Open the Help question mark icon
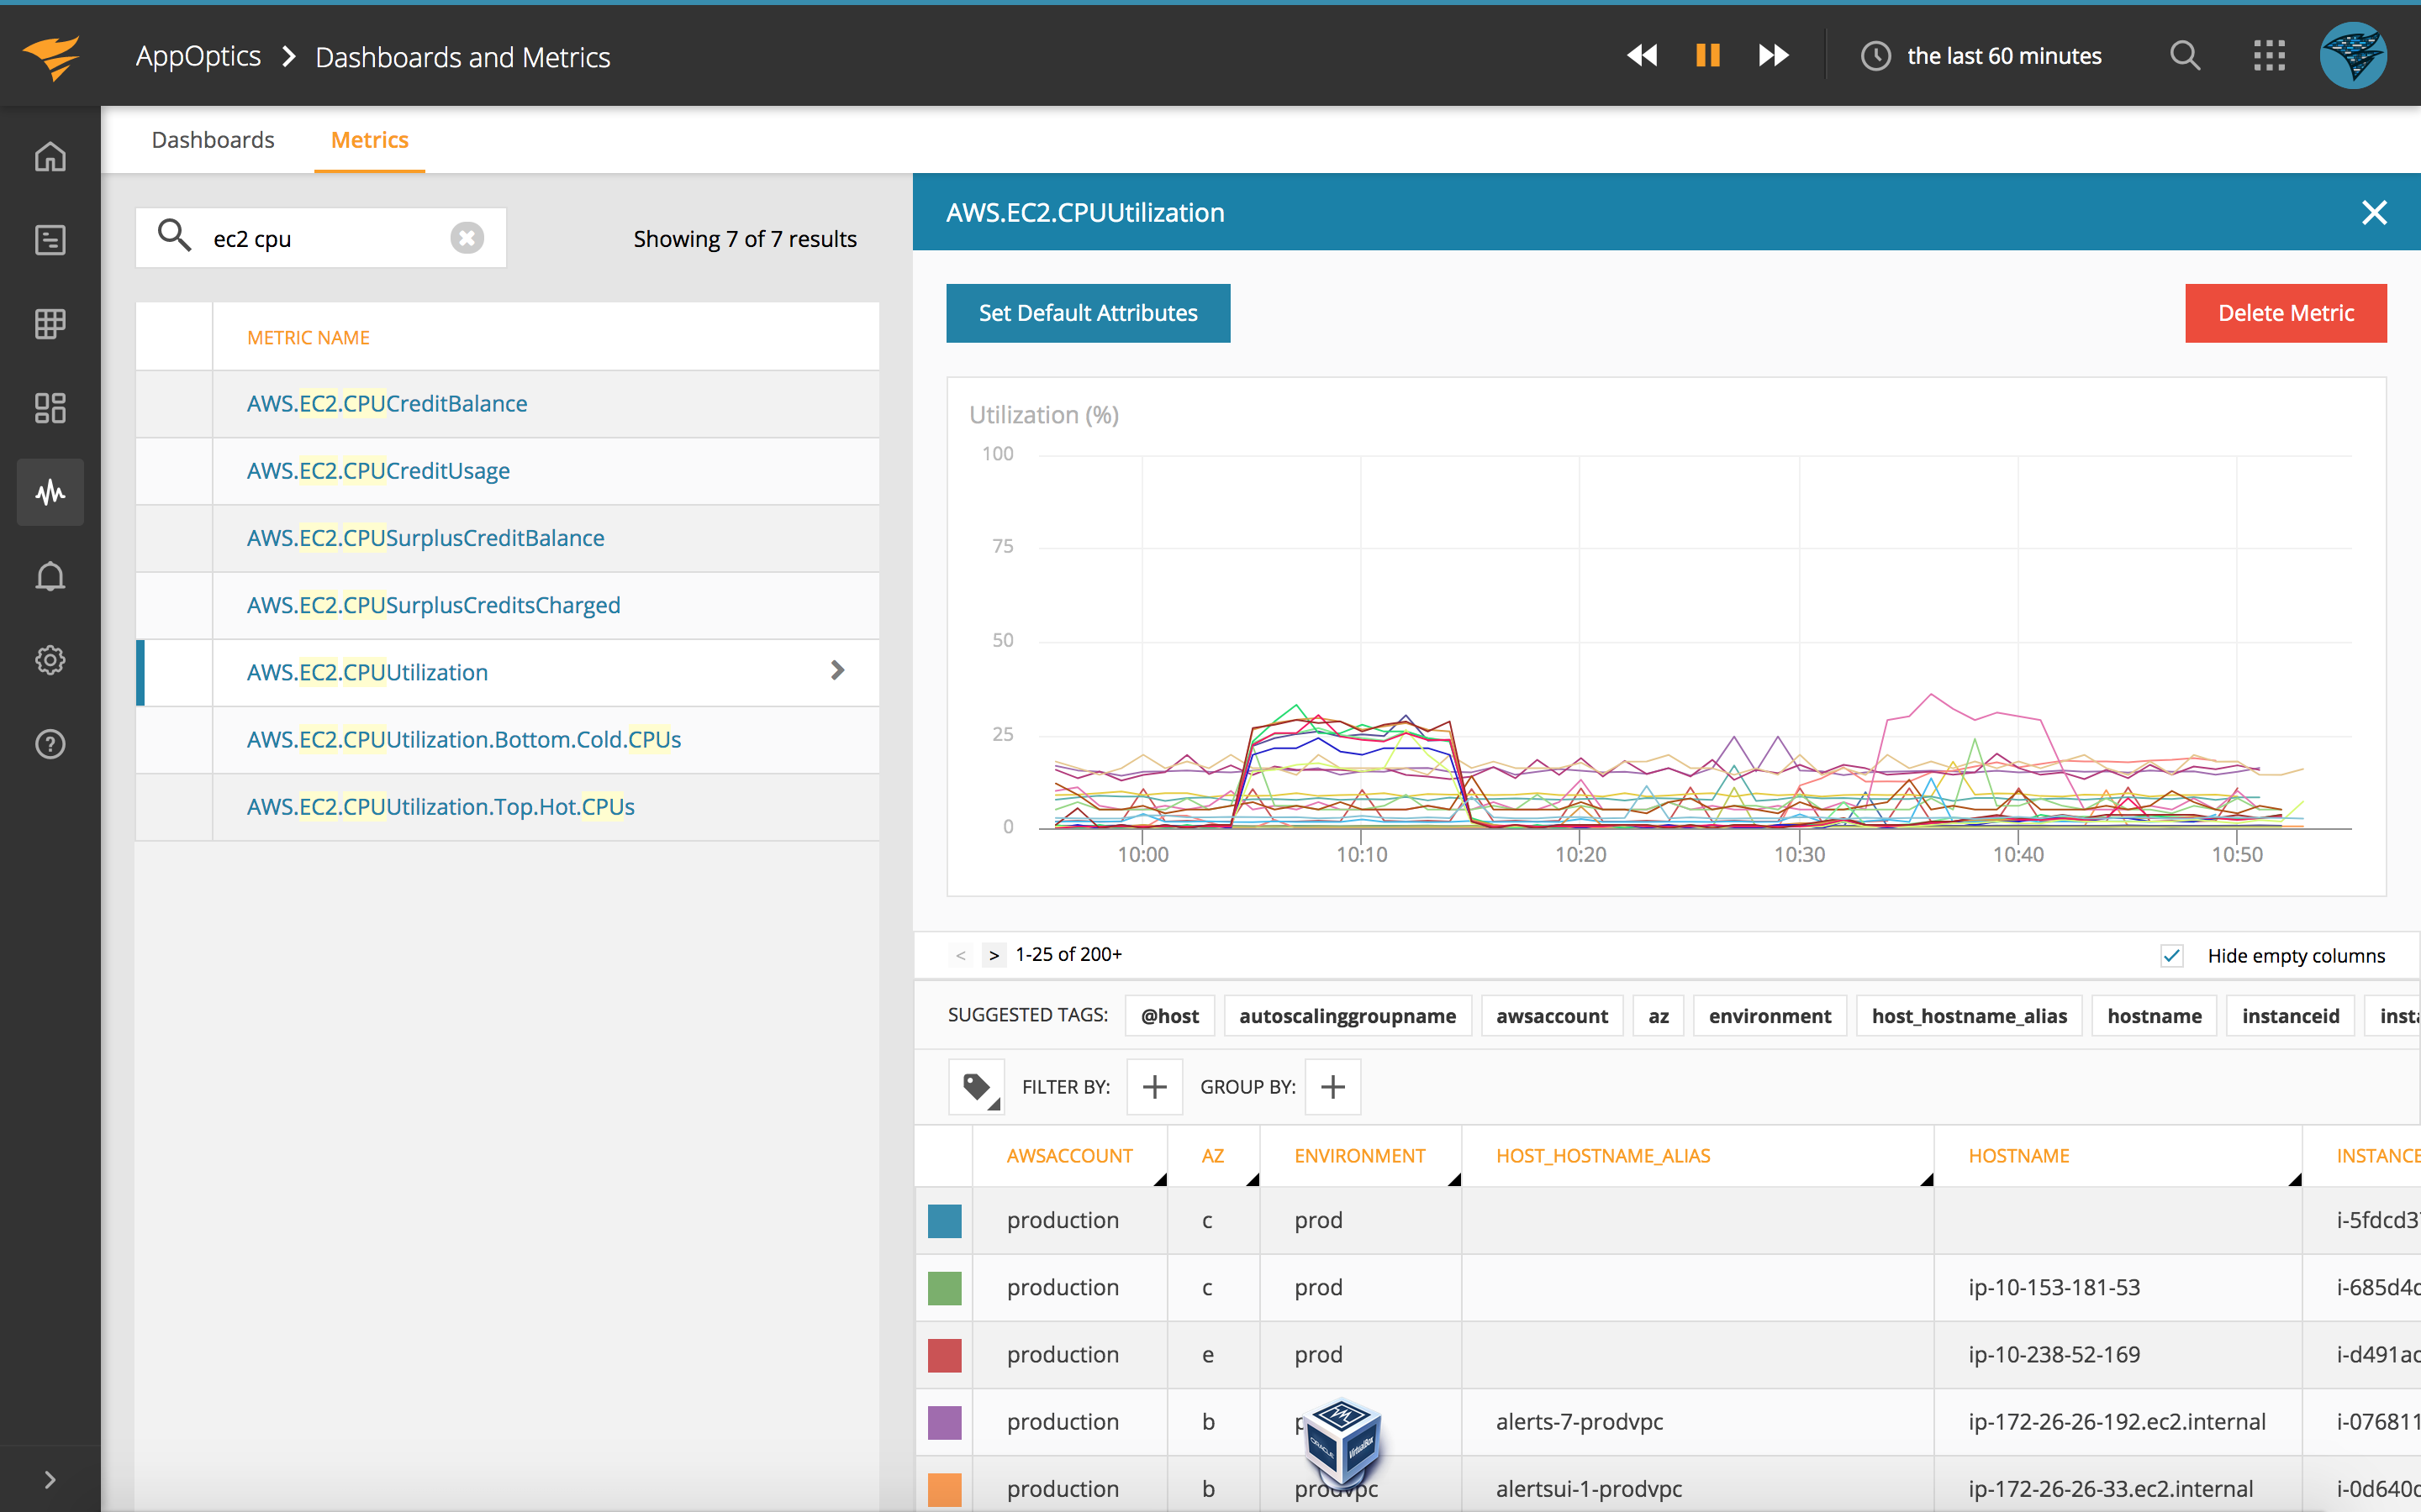Viewport: 2421px width, 1512px height. coord(50,744)
